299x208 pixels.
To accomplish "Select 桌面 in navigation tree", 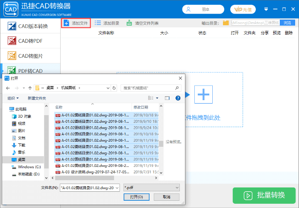I will click(23, 160).
